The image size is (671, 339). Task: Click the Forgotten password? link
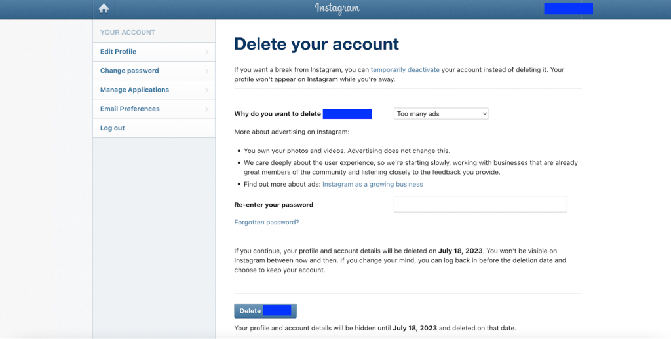pyautogui.click(x=267, y=223)
